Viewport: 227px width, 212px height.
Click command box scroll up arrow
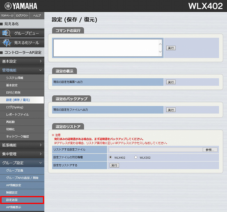tap(160, 44)
